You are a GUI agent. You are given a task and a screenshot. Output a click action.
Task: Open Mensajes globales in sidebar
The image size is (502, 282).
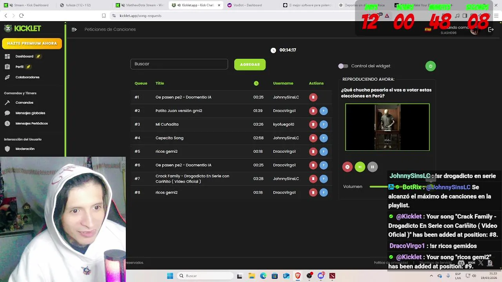[x=30, y=113]
